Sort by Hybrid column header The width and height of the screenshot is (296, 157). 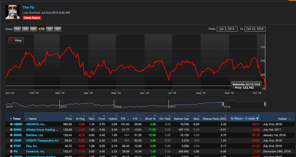coord(113,119)
